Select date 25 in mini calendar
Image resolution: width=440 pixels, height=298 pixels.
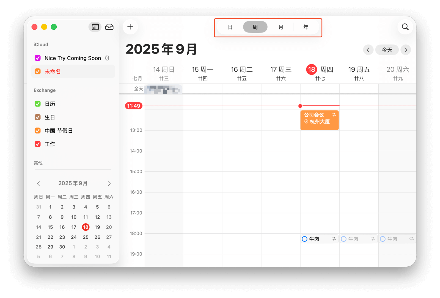pyautogui.click(x=86, y=237)
